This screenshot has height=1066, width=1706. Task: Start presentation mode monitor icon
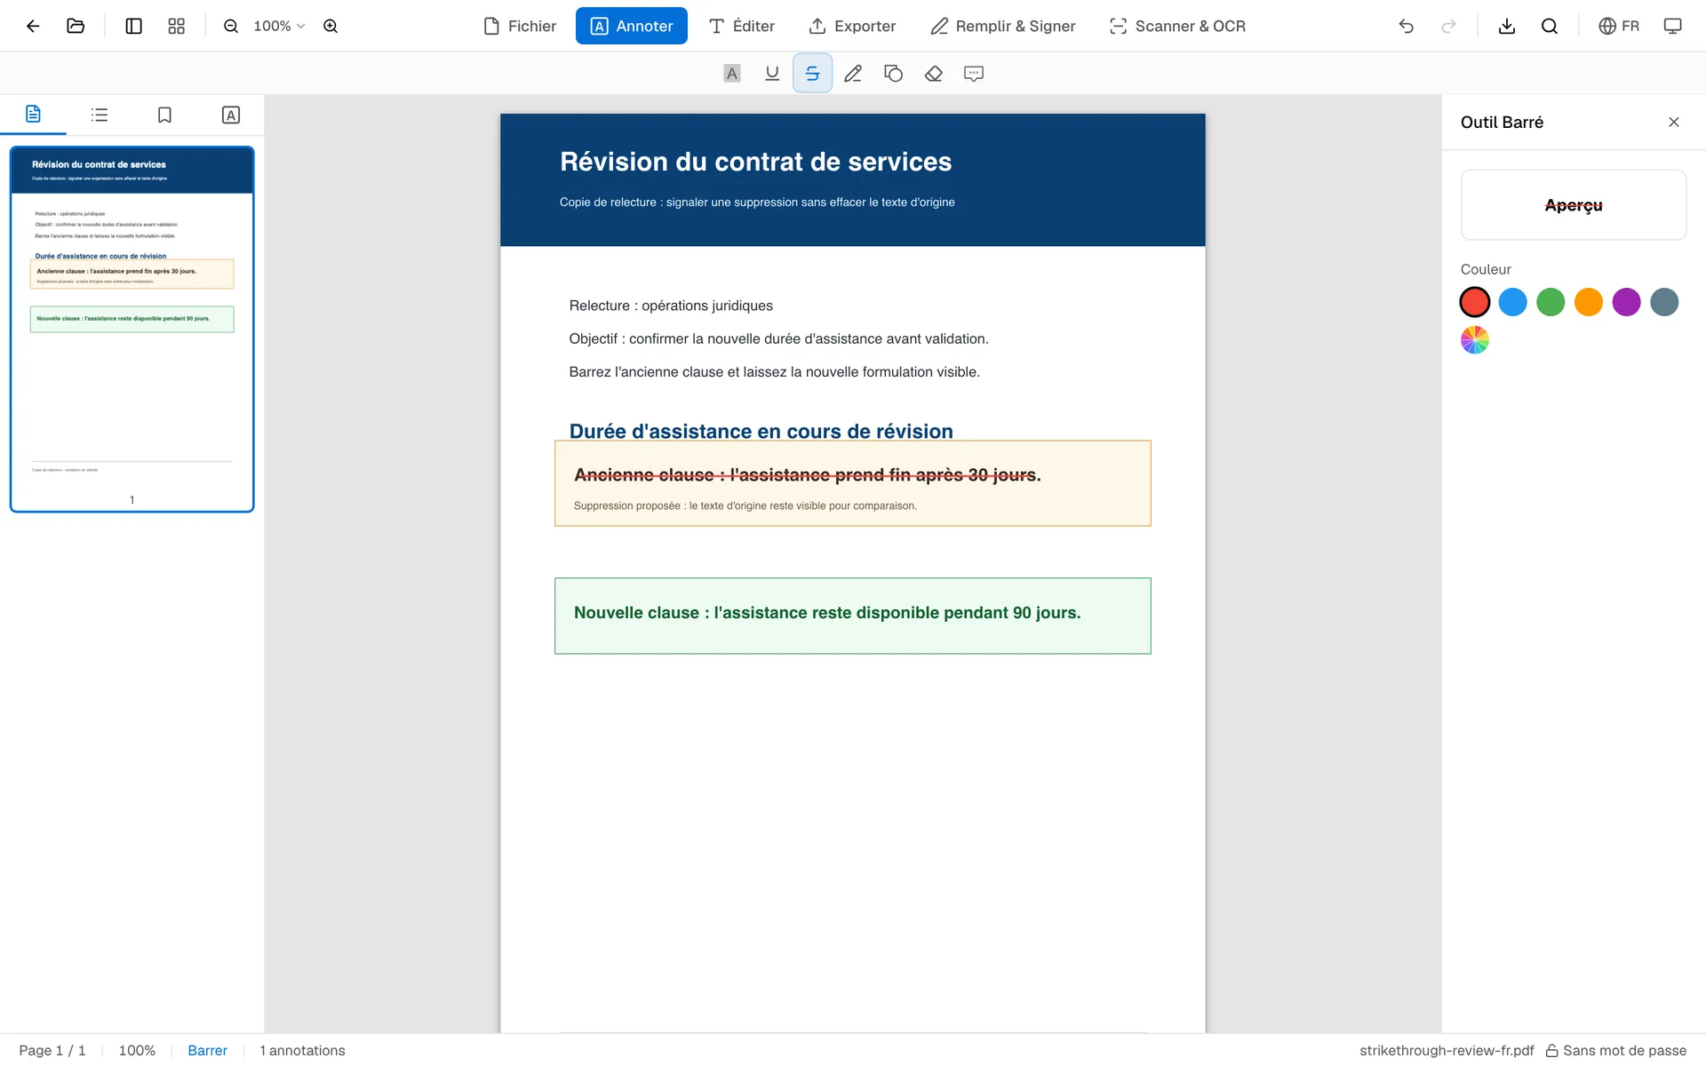coord(1672,26)
